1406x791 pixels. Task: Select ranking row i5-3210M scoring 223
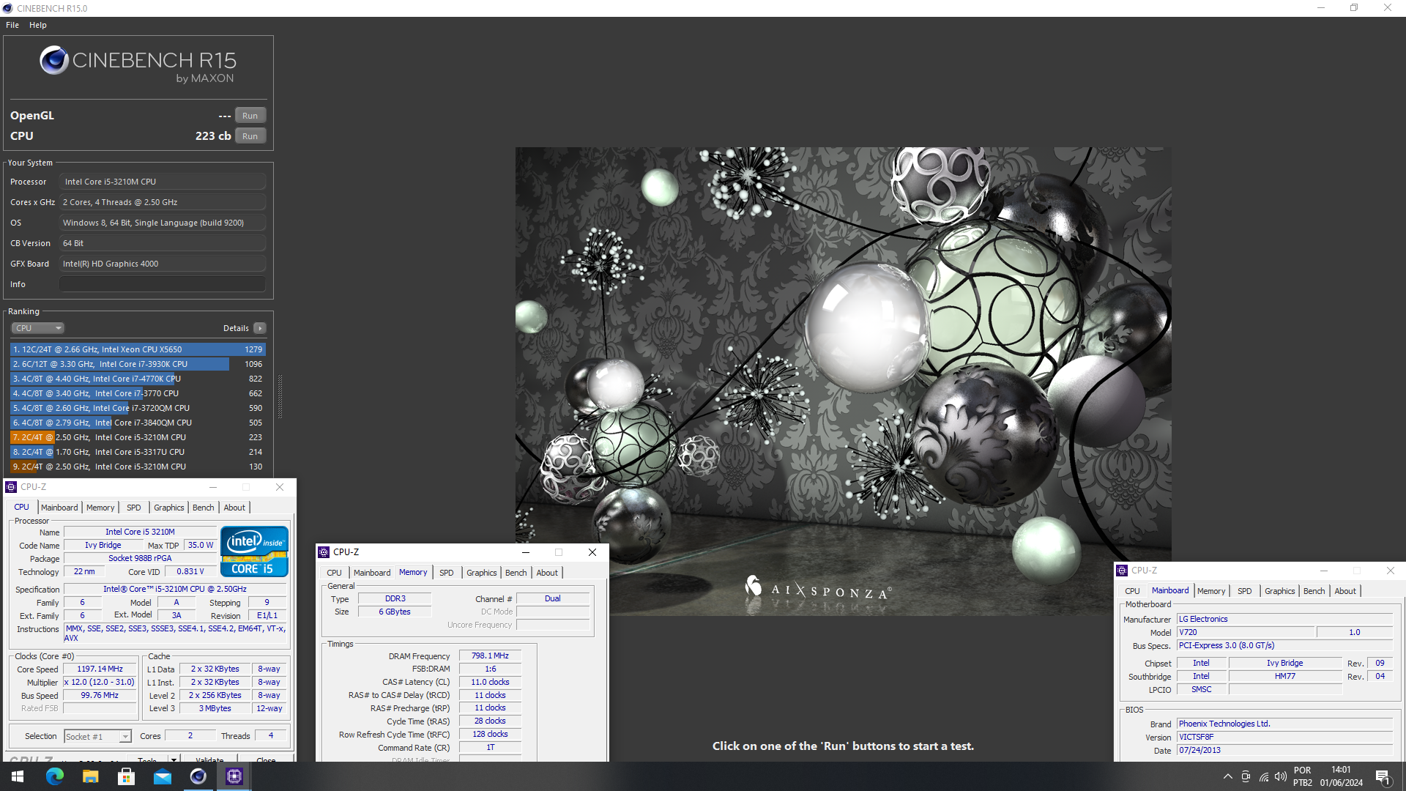coord(138,437)
